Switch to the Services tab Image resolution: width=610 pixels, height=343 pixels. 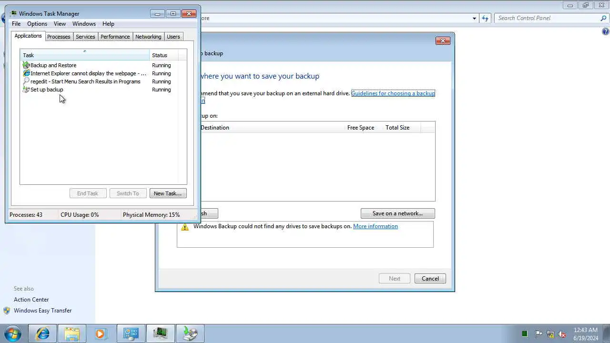(85, 37)
